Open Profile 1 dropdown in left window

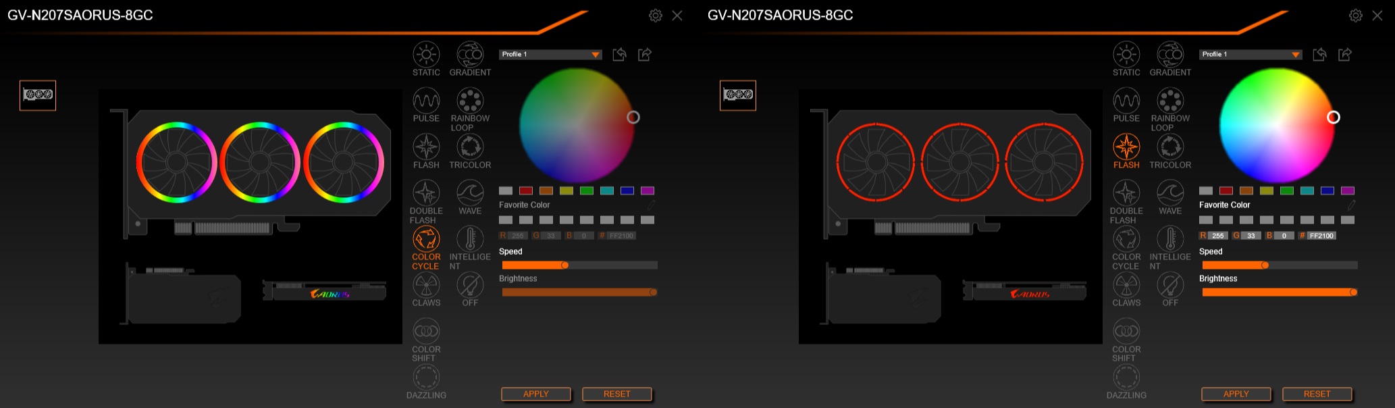point(550,55)
